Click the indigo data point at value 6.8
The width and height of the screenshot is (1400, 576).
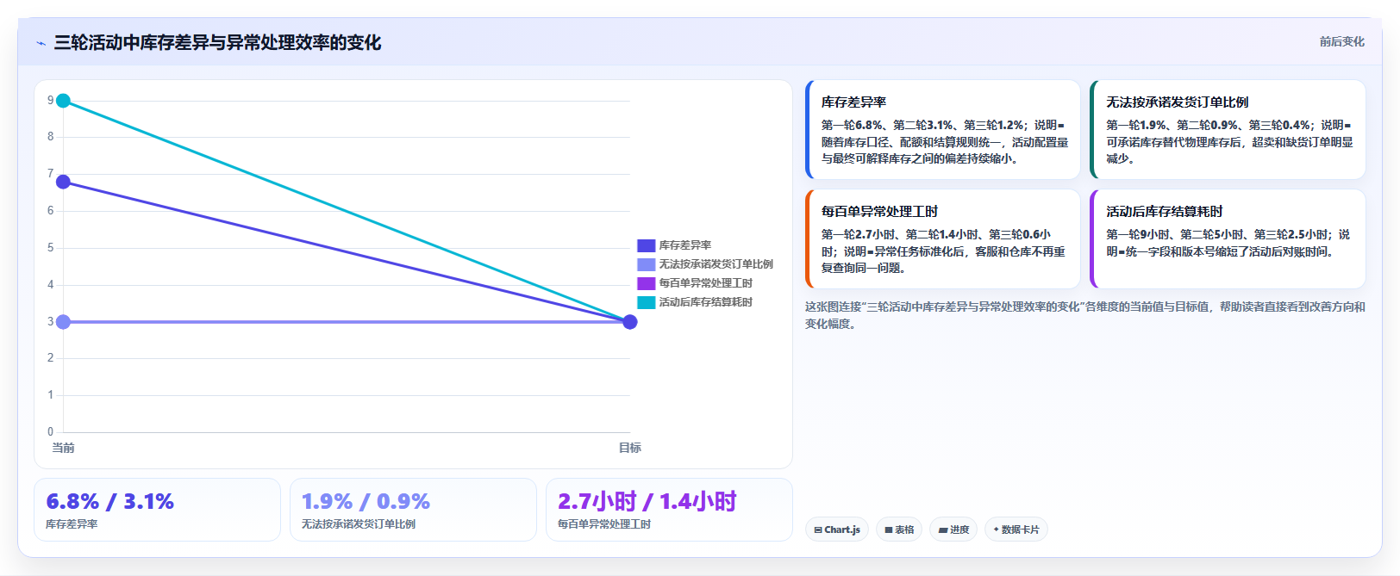pos(63,182)
